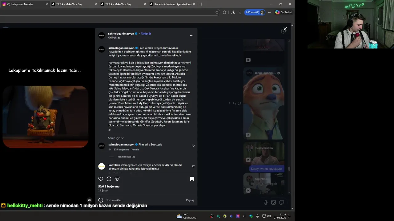This screenshot has height=221, width=394.
Task: Open a new browser tab with plus
Action: (201, 4)
